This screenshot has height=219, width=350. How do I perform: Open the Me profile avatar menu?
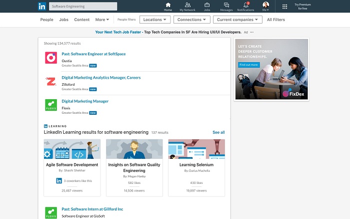click(265, 7)
